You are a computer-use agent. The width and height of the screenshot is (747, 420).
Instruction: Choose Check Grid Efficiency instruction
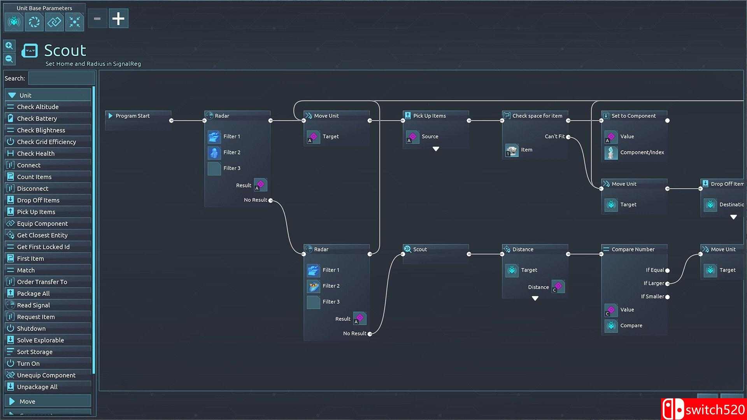click(x=48, y=142)
